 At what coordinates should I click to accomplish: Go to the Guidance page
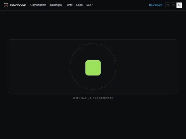point(56,5)
